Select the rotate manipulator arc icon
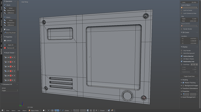Viewport: 201px width, 112px height. [x=60, y=111]
